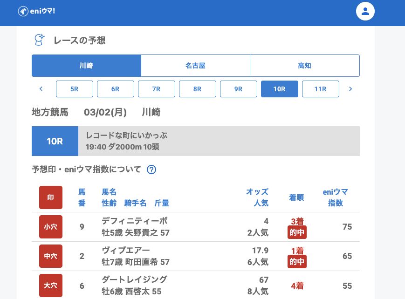Click the 小穴 prediction mark badge
Screen dimensions: 405x299
pyautogui.click(x=51, y=227)
